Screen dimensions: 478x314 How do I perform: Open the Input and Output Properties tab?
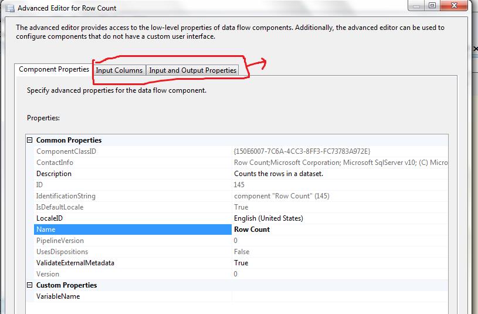tap(192, 70)
